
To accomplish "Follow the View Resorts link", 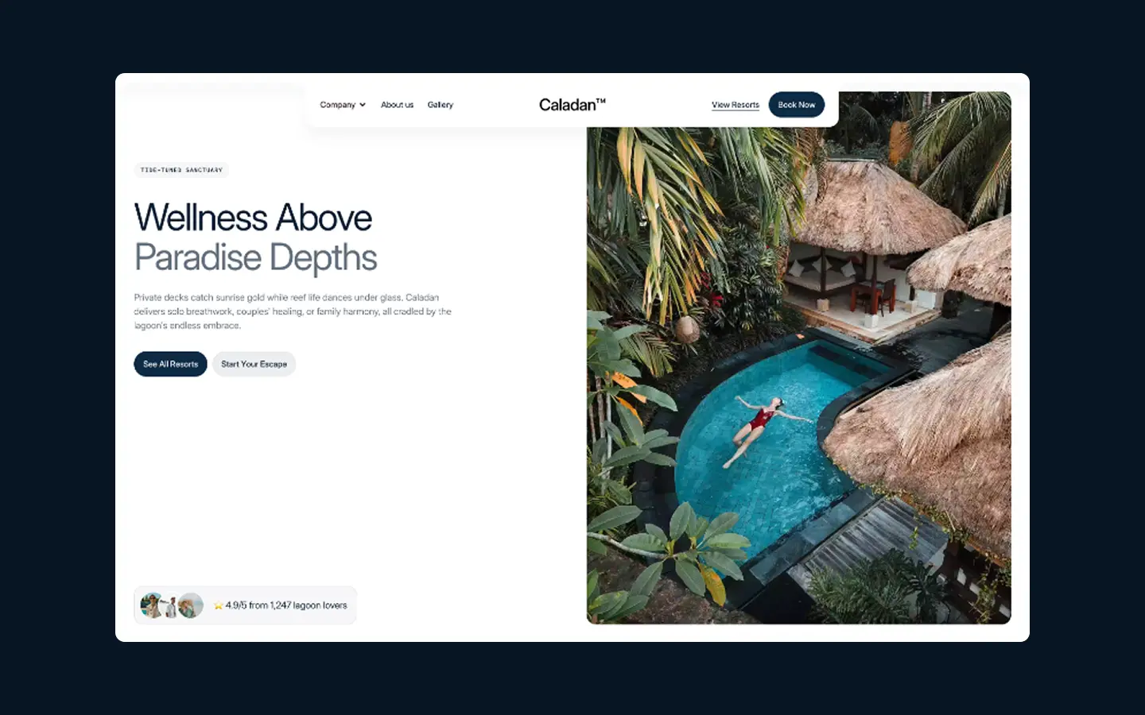I will tap(736, 105).
